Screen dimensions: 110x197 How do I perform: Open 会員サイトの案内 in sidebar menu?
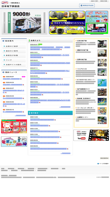coord(14,65)
